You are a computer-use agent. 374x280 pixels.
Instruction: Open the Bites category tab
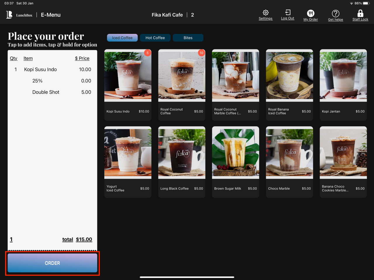[188, 38]
